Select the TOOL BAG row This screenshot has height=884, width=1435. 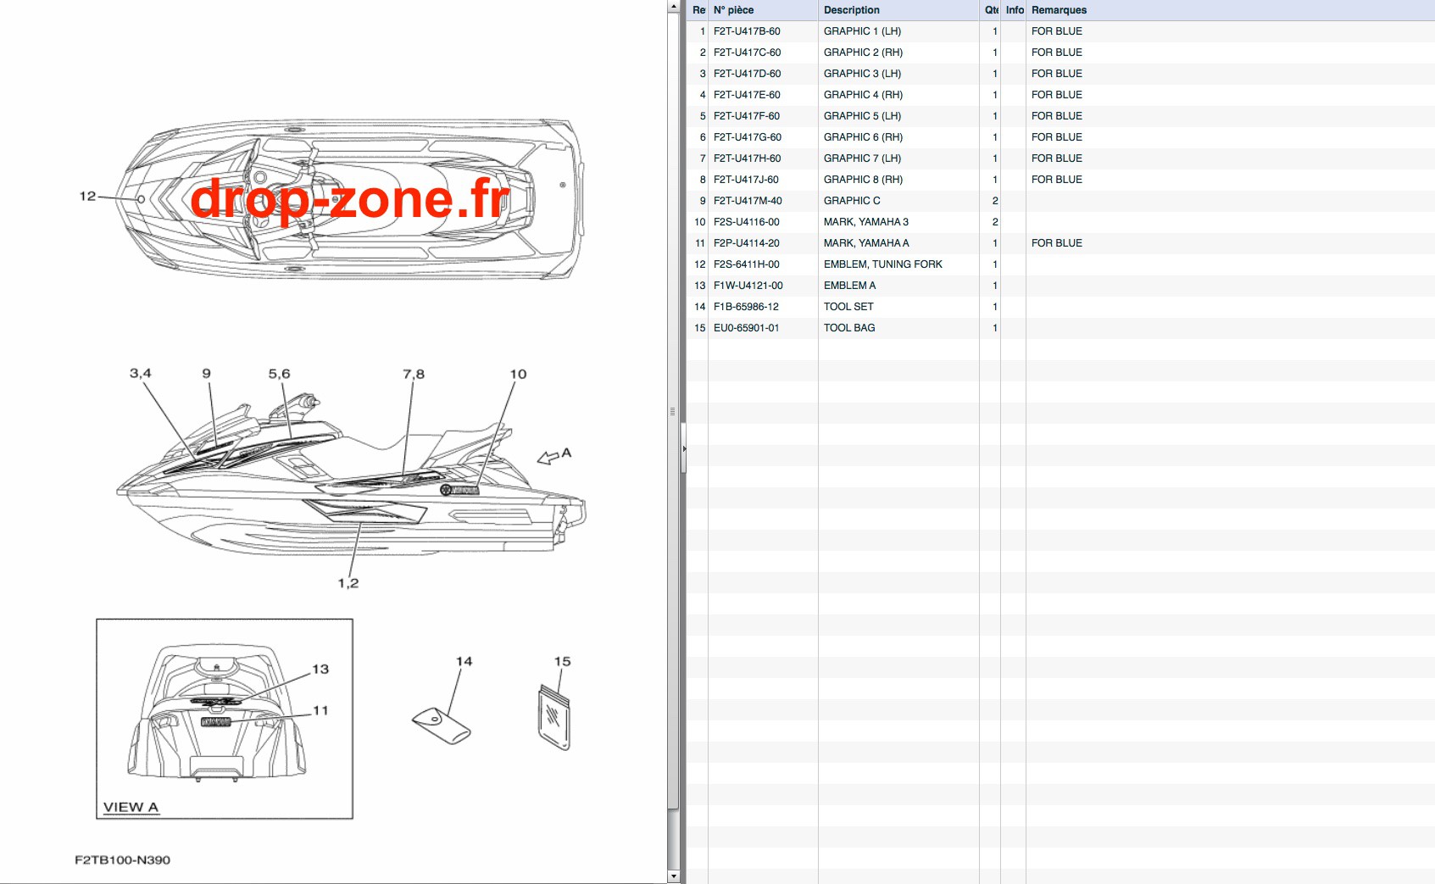click(1060, 328)
